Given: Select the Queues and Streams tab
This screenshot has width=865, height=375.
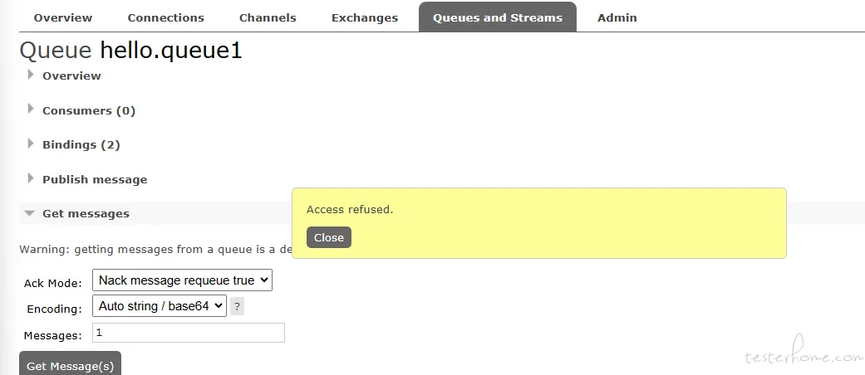Looking at the screenshot, I should (x=498, y=17).
